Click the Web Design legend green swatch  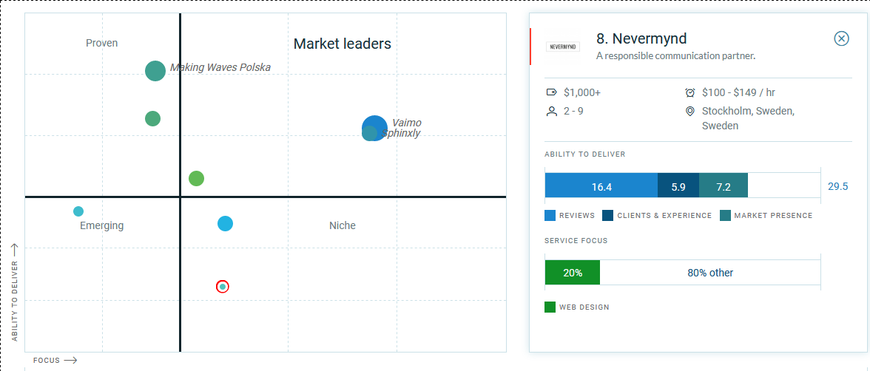[x=550, y=307]
